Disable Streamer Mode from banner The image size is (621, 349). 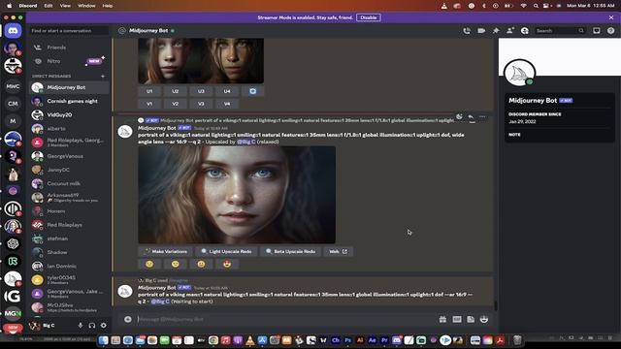369,17
